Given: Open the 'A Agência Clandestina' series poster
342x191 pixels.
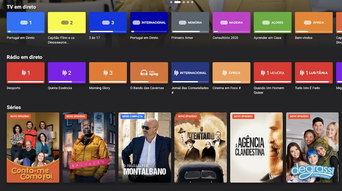Looking at the screenshot, I should pos(256,147).
